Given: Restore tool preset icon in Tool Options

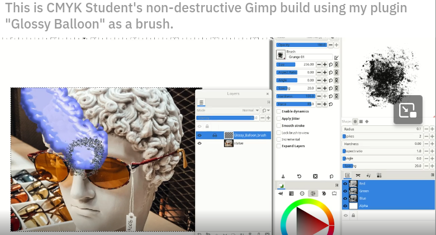Looking at the screenshot, I should [x=299, y=176].
